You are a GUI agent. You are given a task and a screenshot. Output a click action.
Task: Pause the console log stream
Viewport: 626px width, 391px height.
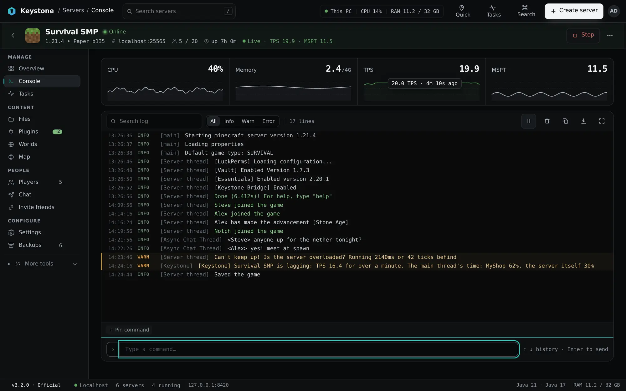click(529, 121)
